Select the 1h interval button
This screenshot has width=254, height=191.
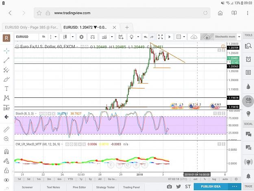[43, 37]
